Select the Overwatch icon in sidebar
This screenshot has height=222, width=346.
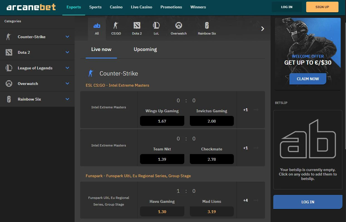pos(9,84)
